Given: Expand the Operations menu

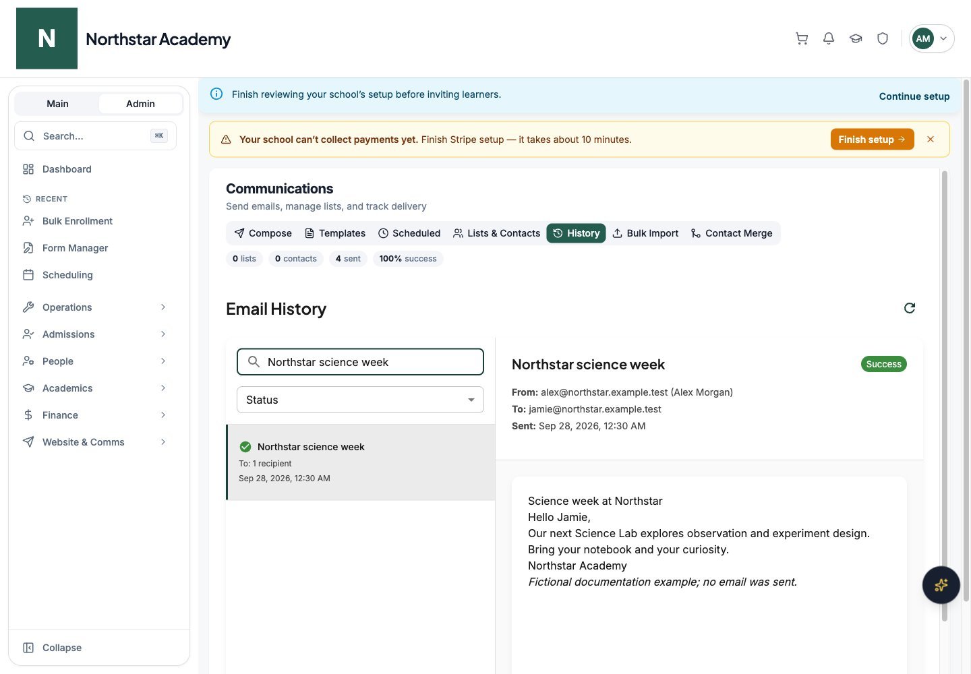Looking at the screenshot, I should (x=95, y=307).
